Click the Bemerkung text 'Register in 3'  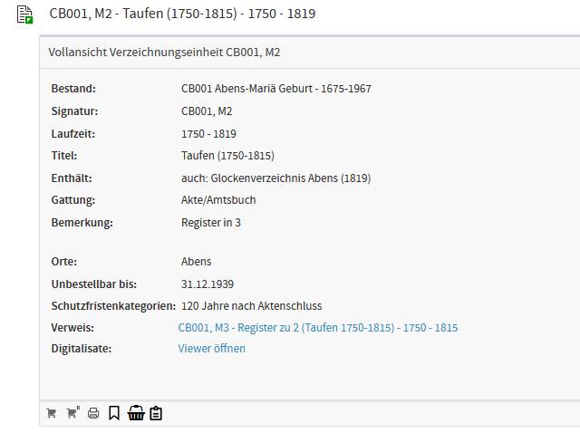point(211,223)
